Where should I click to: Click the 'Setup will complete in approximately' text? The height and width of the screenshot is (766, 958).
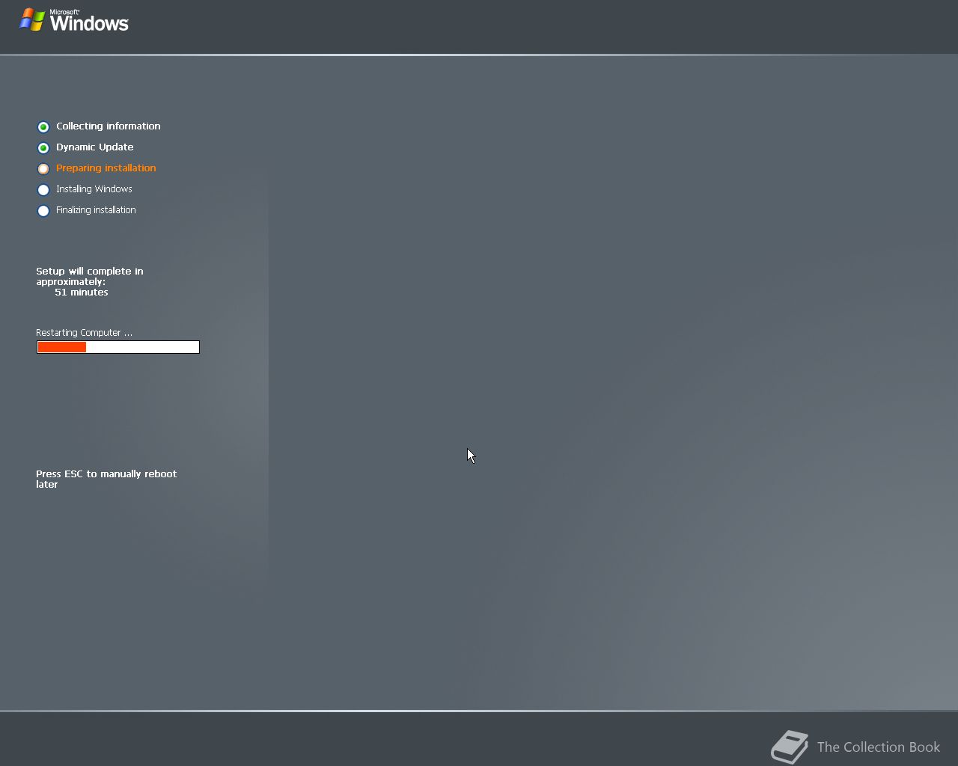tap(89, 277)
